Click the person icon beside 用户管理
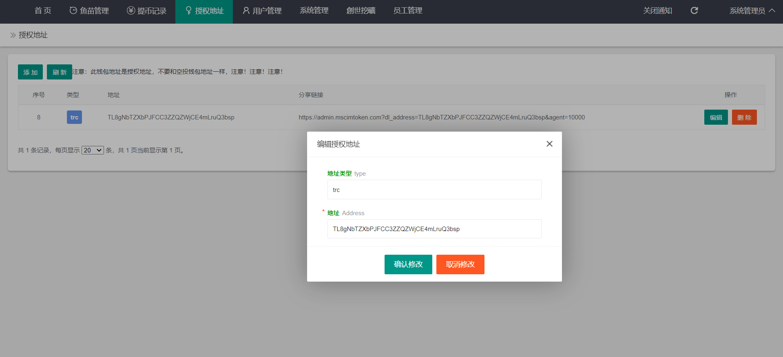 point(246,11)
